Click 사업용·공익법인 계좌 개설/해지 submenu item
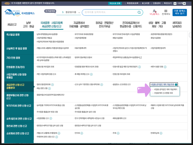 pos(165,89)
